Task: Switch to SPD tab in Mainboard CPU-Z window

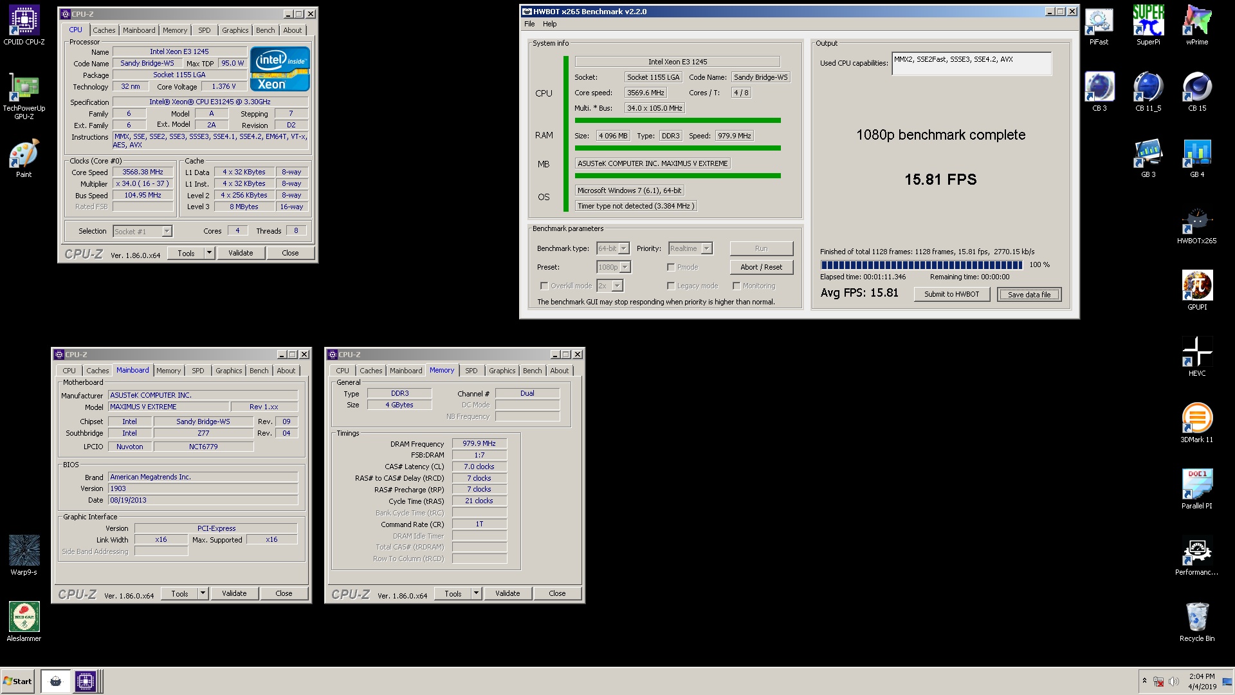Action: pyautogui.click(x=197, y=371)
